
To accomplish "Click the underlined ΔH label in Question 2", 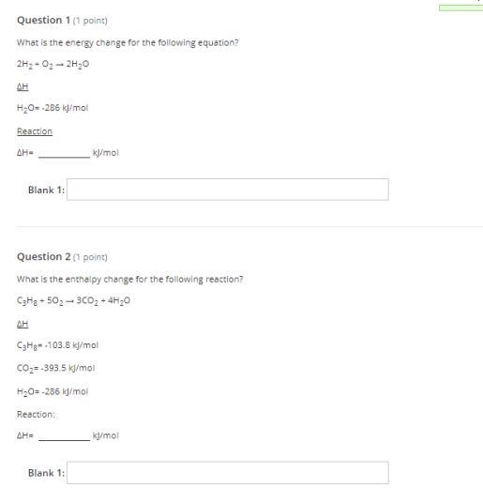I will (23, 324).
